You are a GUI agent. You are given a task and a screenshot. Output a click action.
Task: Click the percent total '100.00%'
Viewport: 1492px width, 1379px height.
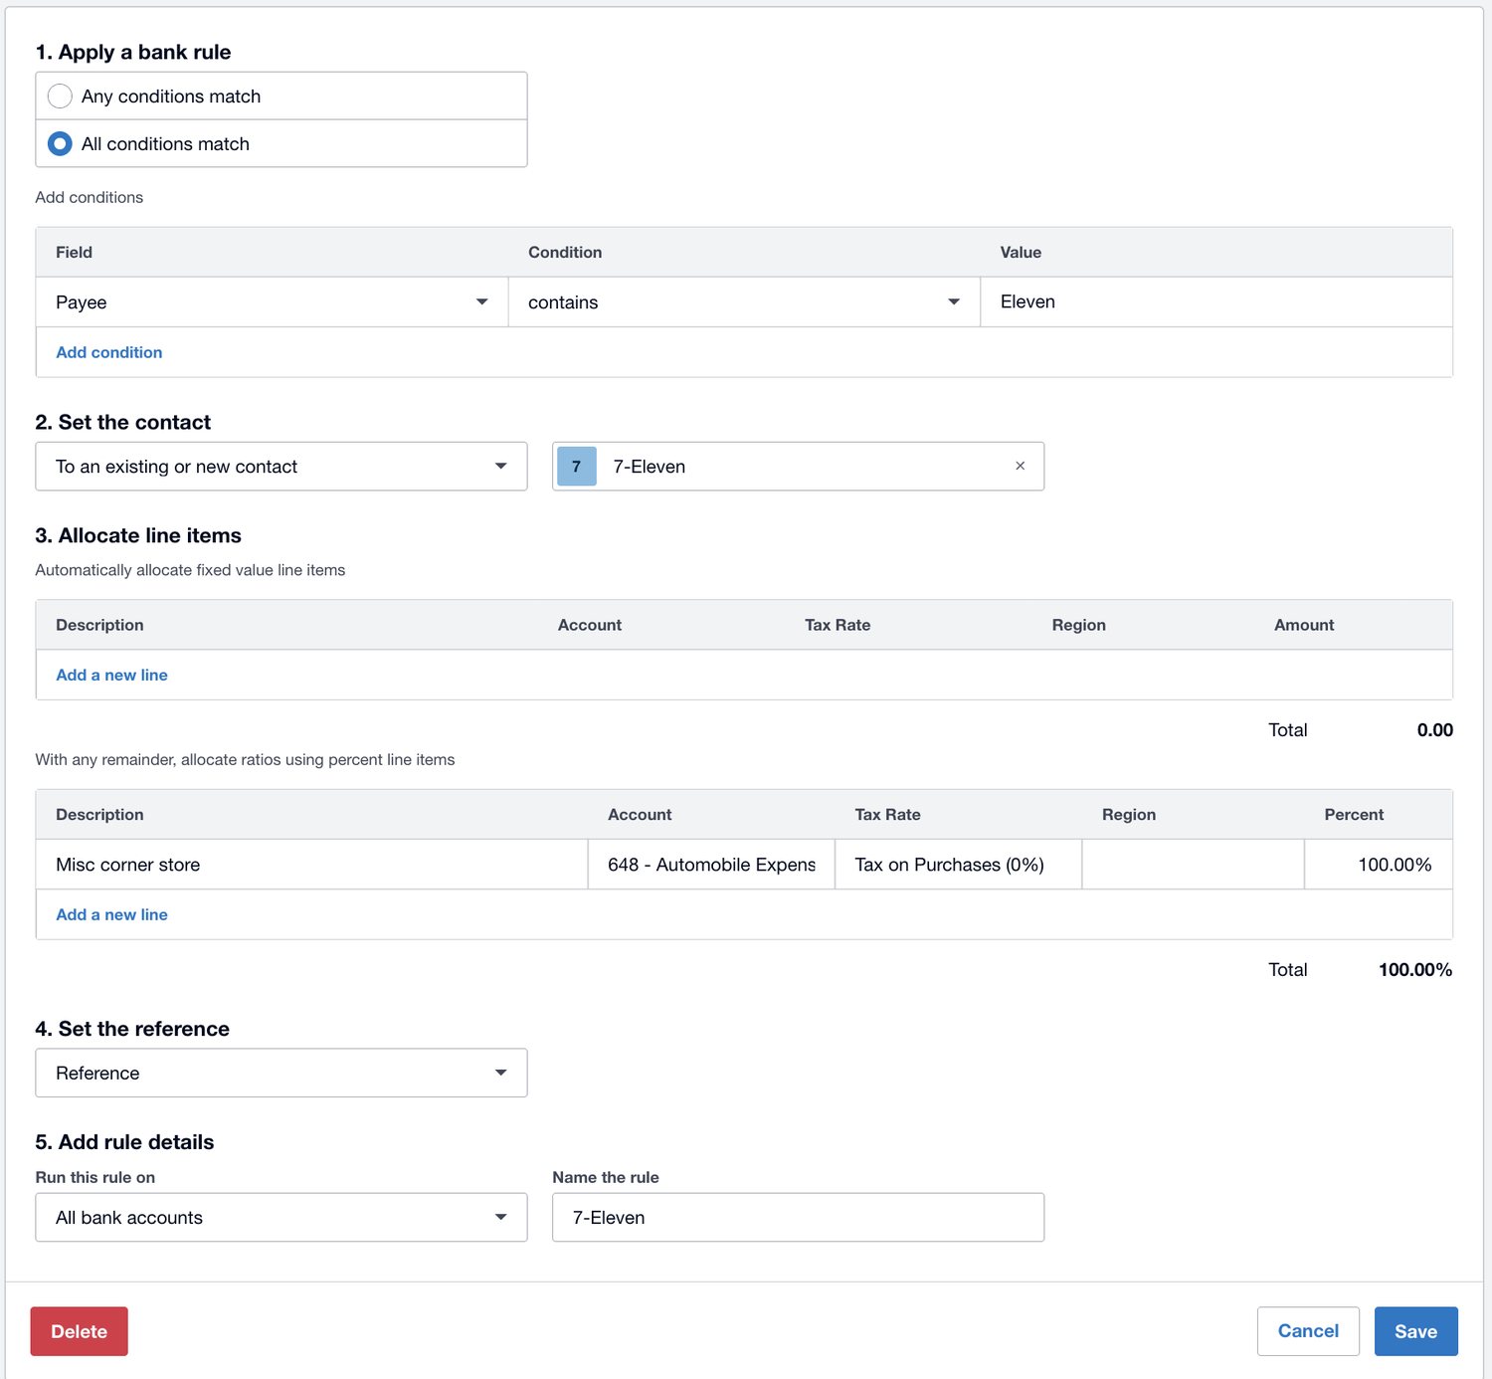coord(1415,970)
